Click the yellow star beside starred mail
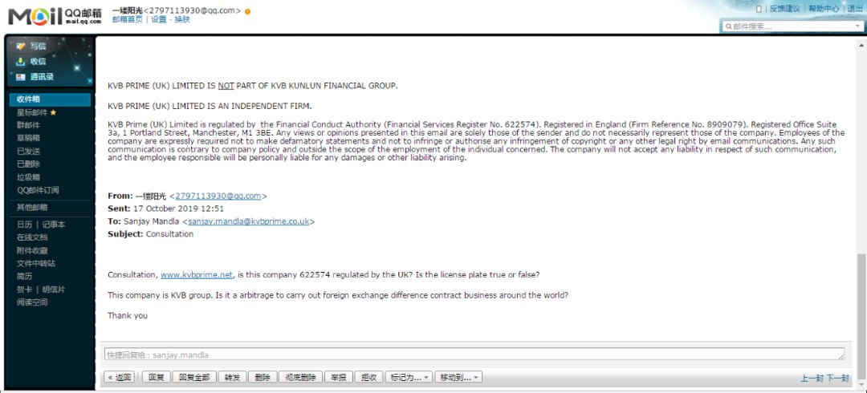This screenshot has height=393, width=867. [53, 112]
